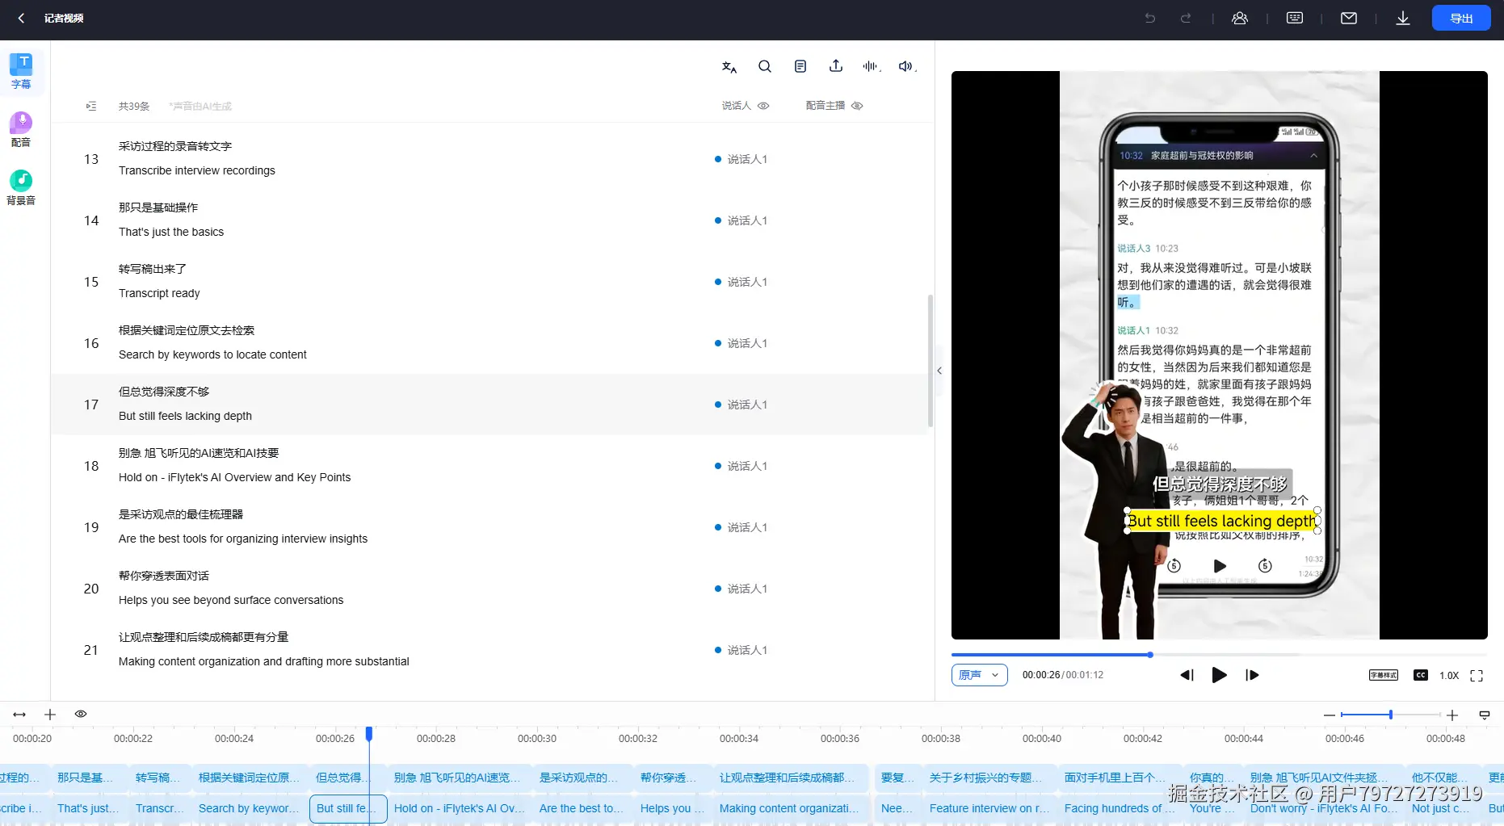Open the collaborators people icon

pos(1240,18)
